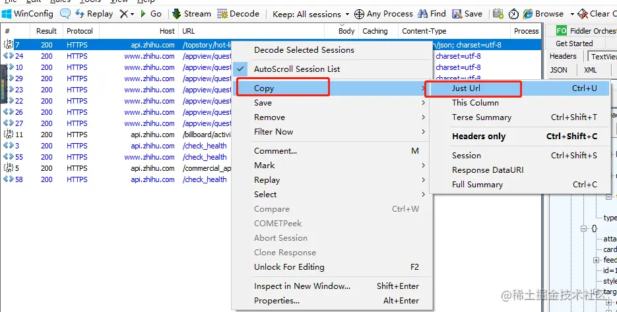Screen dimensions: 617x312
Task: Choose Comment... from context menu
Action: [332, 150]
